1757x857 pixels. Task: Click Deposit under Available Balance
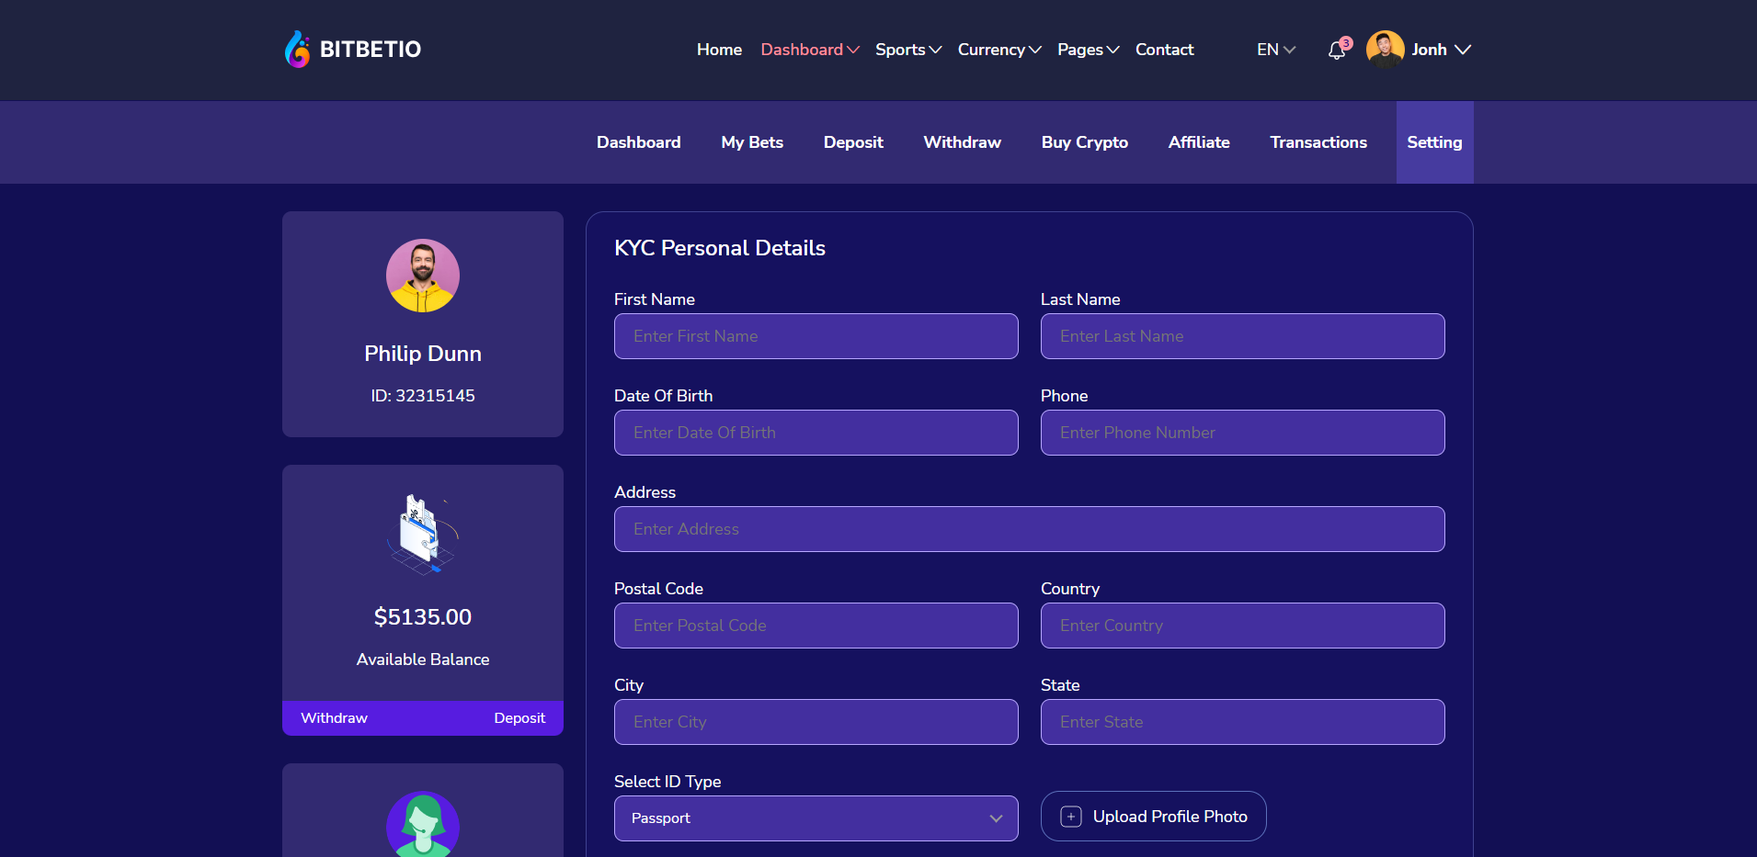(x=519, y=718)
